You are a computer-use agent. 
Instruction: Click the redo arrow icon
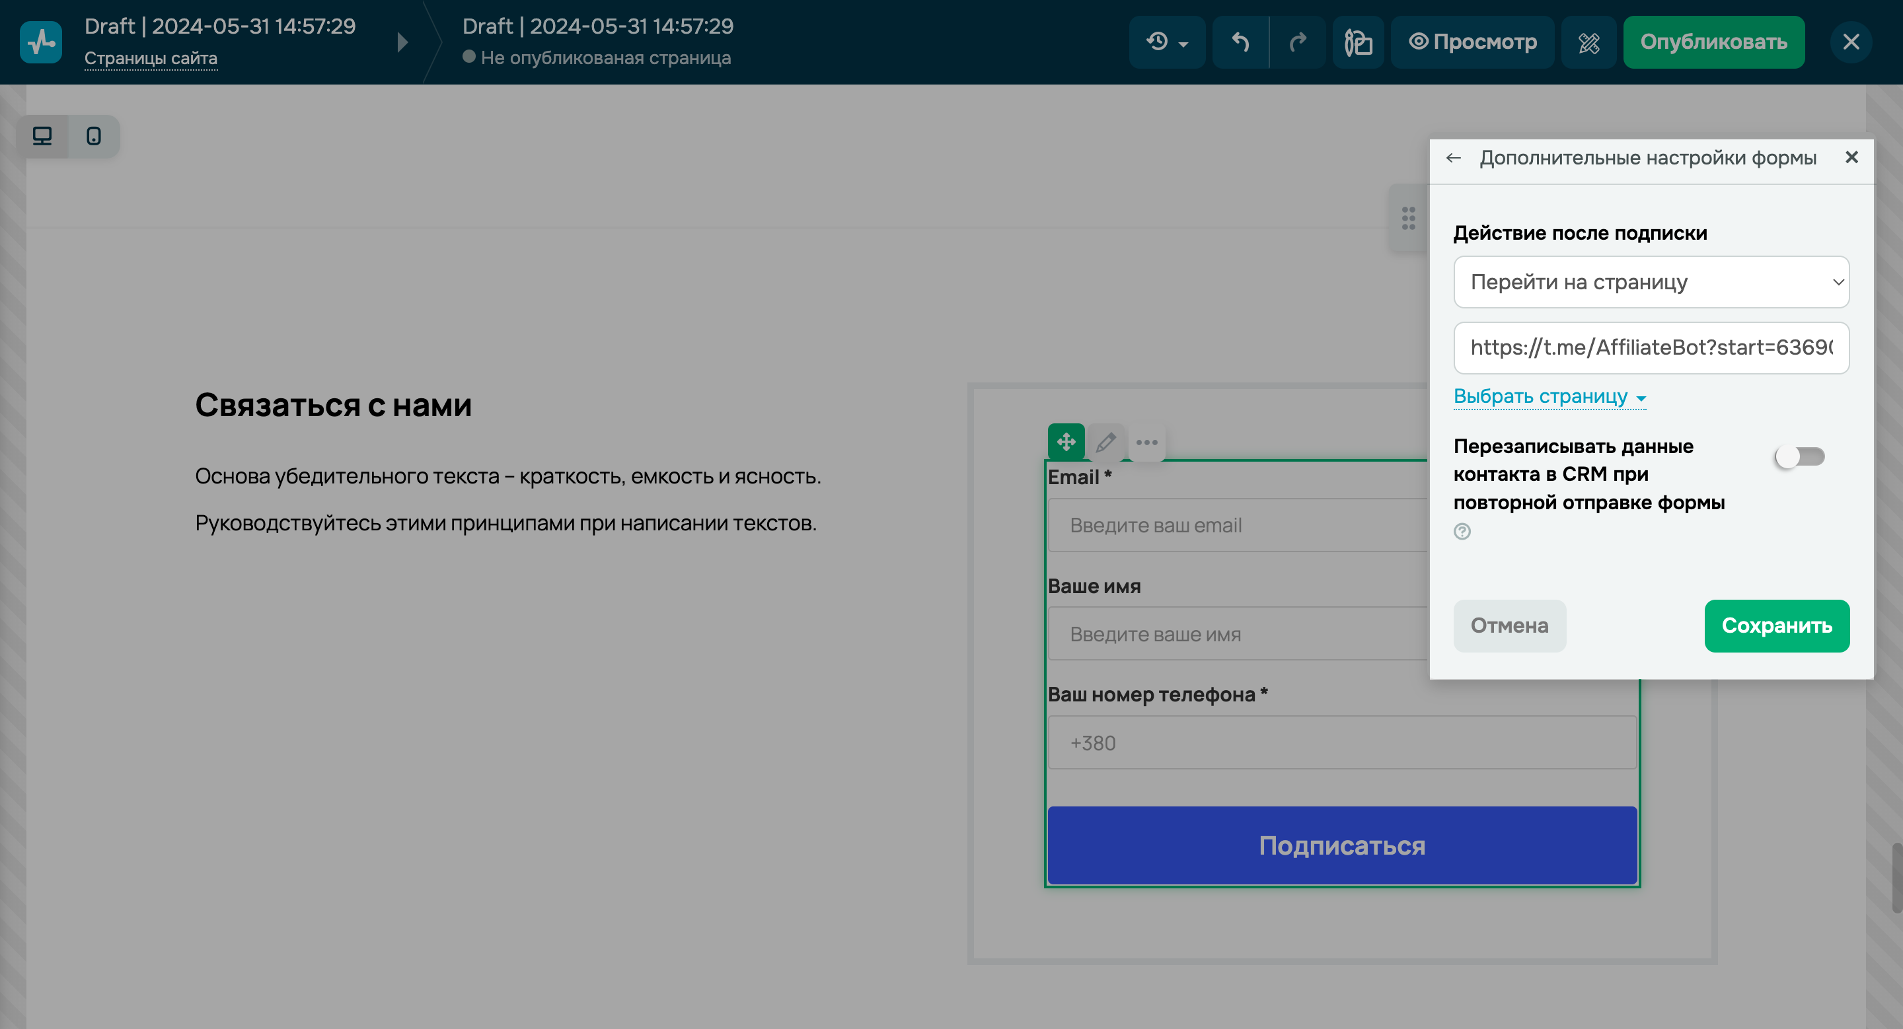(1297, 42)
